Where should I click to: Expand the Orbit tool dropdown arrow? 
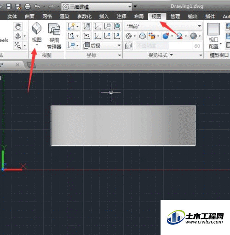coord(25,36)
